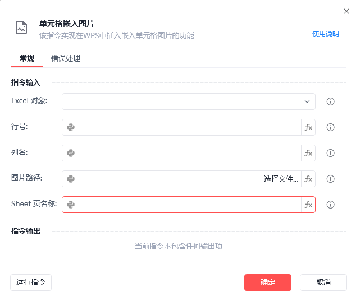
Task: Switch to the 错误处理 tab
Action: point(66,58)
